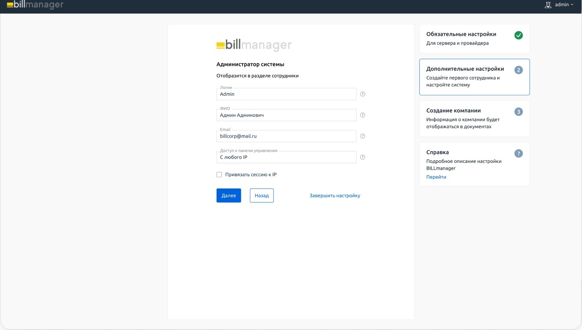Focus the Логин input field
Screen dimensions: 582x330
coord(286,94)
